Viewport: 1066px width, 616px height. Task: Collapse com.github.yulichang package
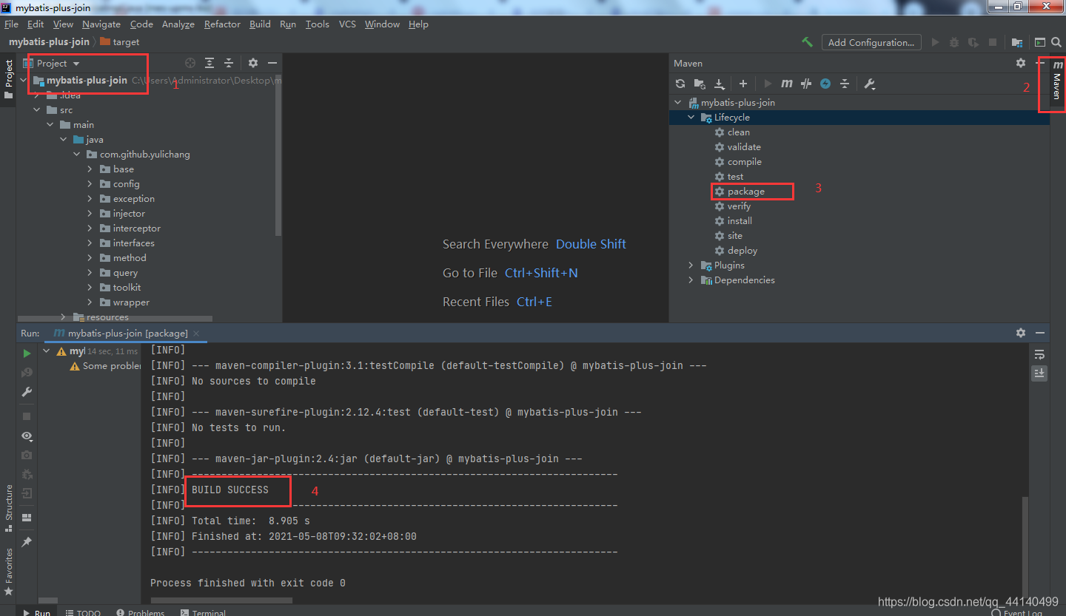(x=76, y=154)
